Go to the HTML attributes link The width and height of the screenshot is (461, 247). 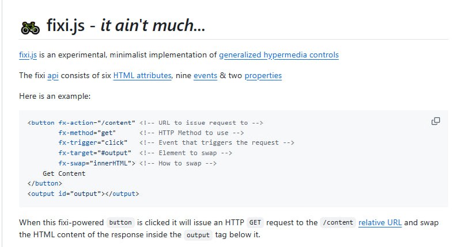coord(142,76)
